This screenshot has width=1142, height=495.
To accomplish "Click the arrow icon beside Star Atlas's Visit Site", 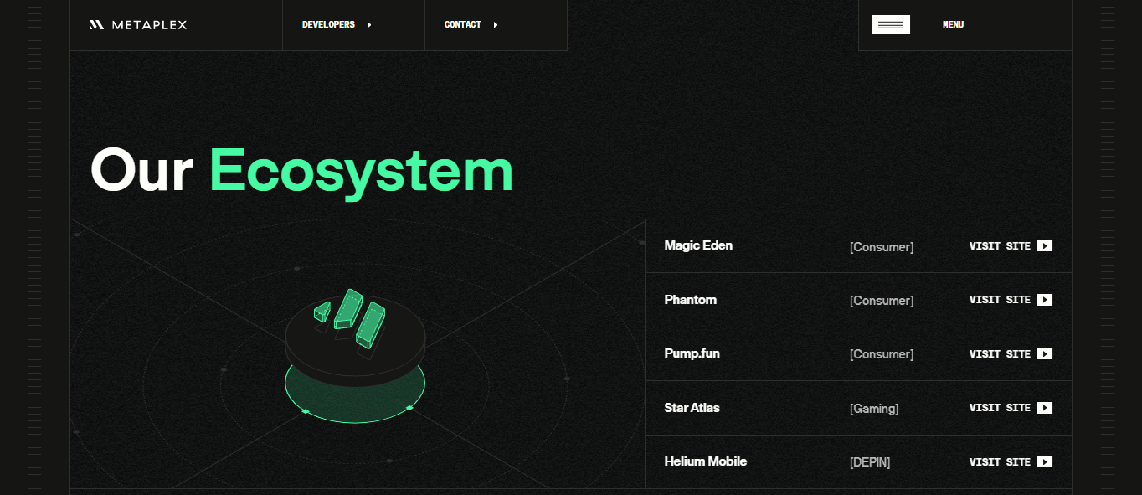I will tap(1044, 408).
